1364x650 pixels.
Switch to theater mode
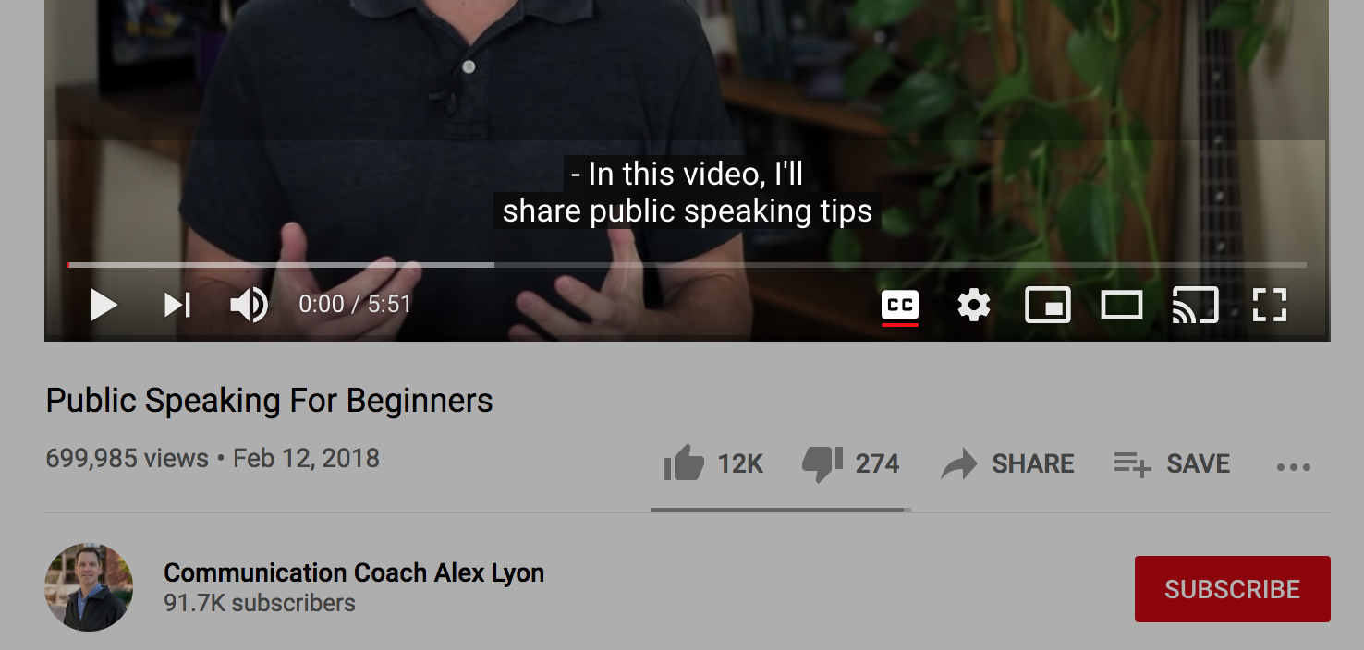[1122, 305]
